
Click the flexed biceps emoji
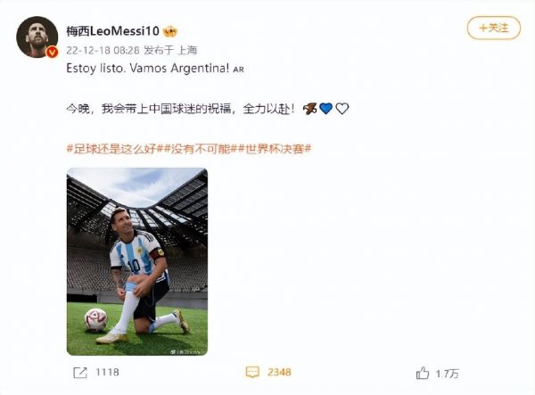(x=309, y=109)
